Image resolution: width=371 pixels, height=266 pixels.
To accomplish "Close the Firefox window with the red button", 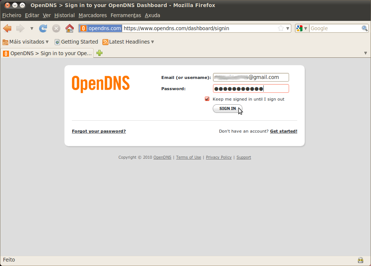I will tap(7, 5).
